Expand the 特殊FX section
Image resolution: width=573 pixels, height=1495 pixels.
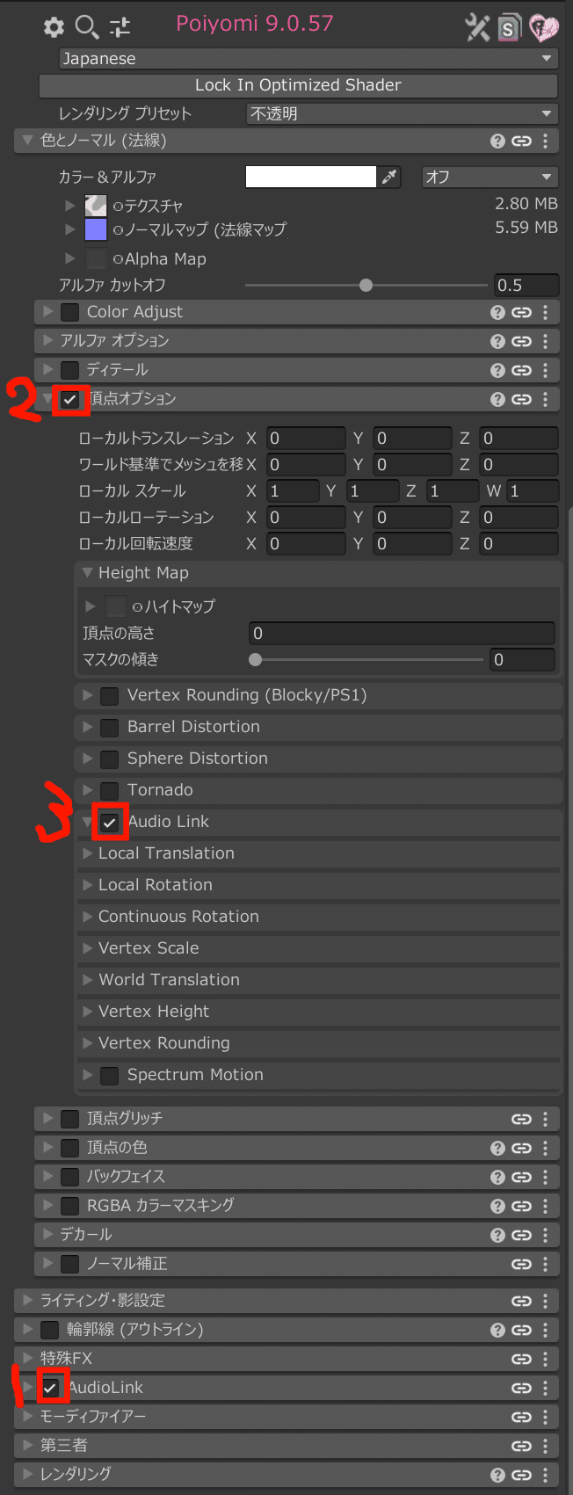coord(28,1358)
